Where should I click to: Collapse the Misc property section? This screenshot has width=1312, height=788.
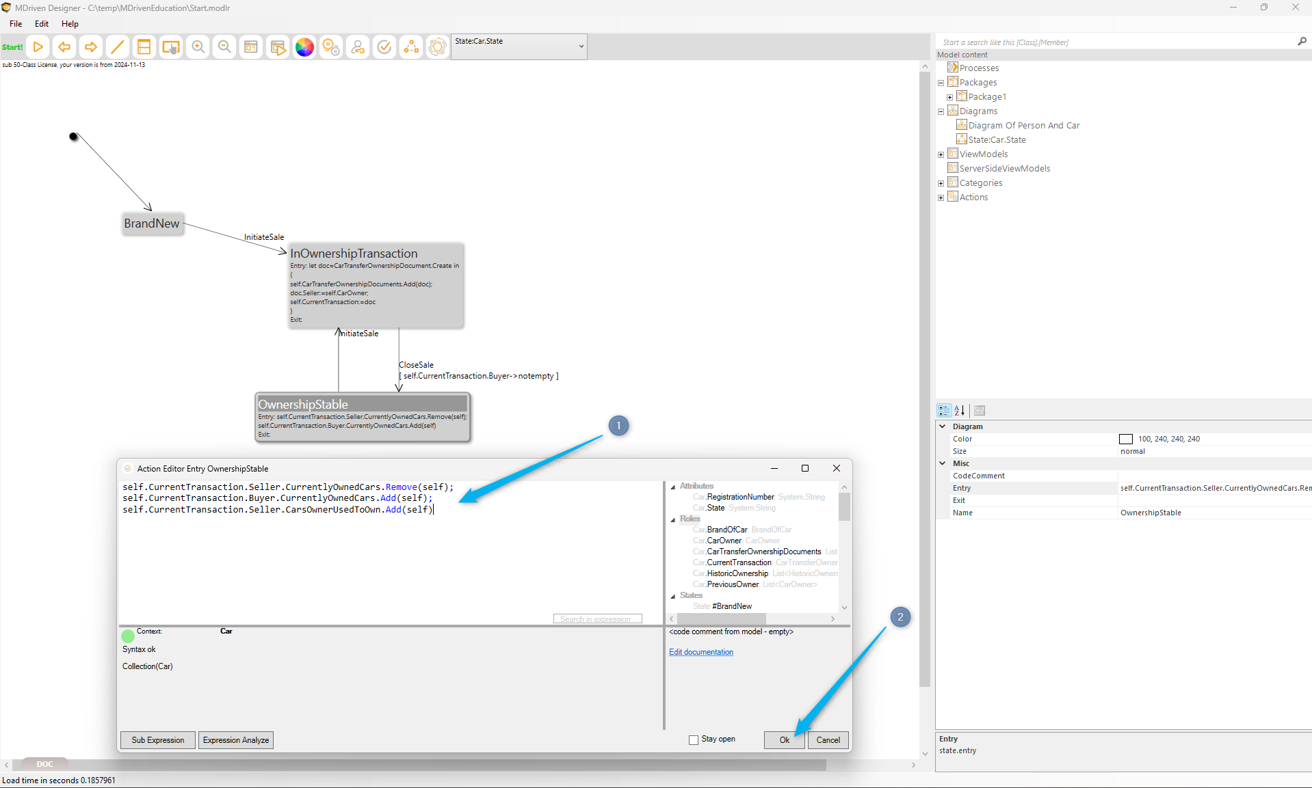(943, 463)
